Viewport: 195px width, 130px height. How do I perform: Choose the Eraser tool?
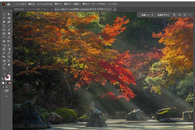9,33
